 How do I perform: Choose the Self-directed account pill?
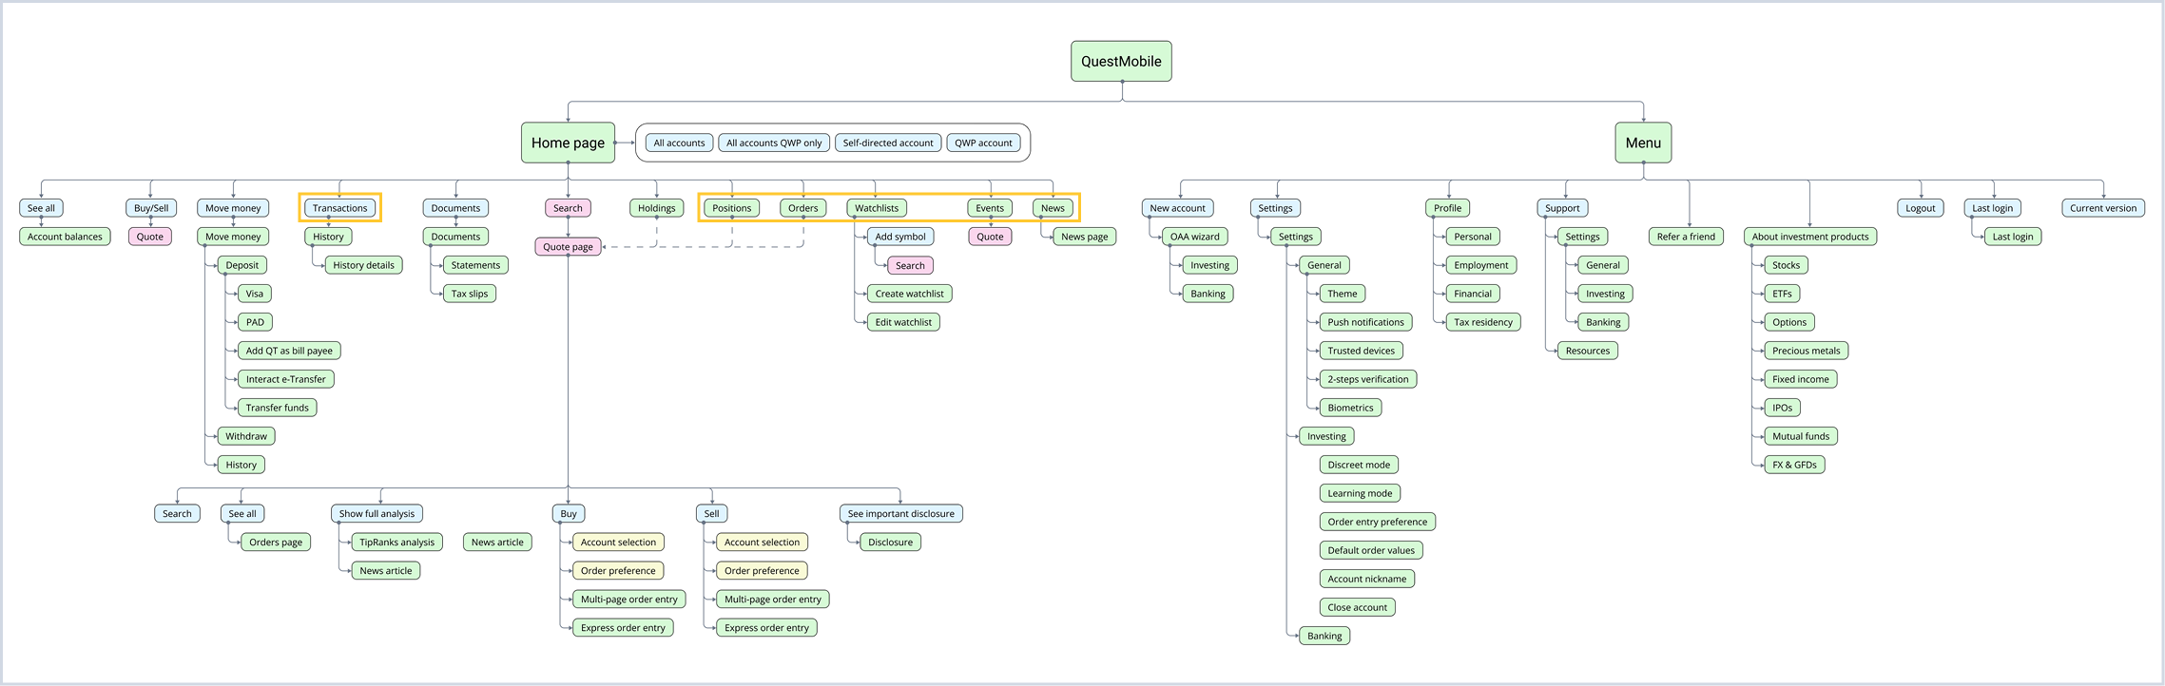point(887,143)
